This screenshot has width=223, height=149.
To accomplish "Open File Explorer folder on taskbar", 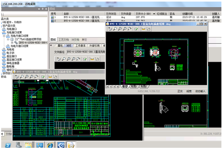I will [28, 145].
